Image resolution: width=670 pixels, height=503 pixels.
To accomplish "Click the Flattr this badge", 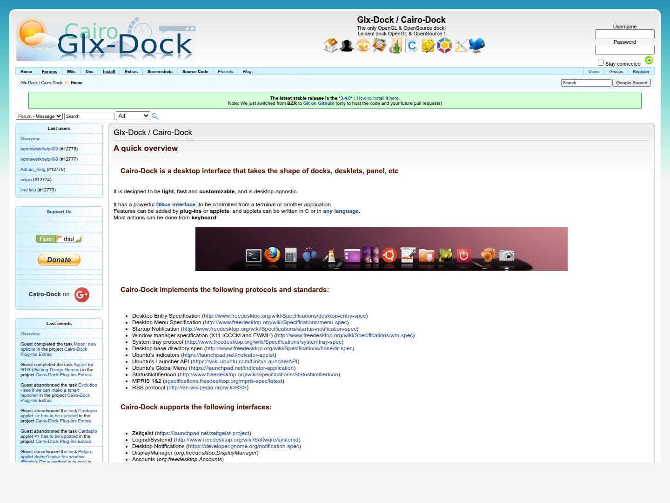I will [59, 239].
